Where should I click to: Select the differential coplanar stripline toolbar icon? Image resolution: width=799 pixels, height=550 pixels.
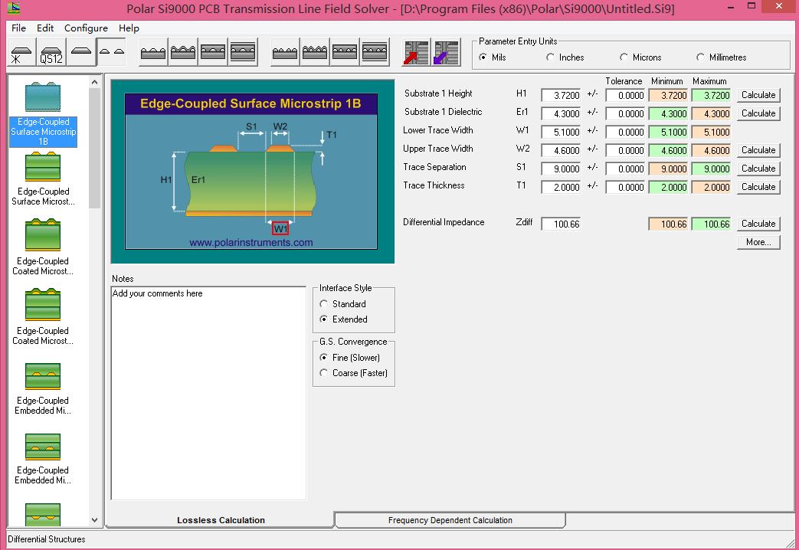coord(375,53)
